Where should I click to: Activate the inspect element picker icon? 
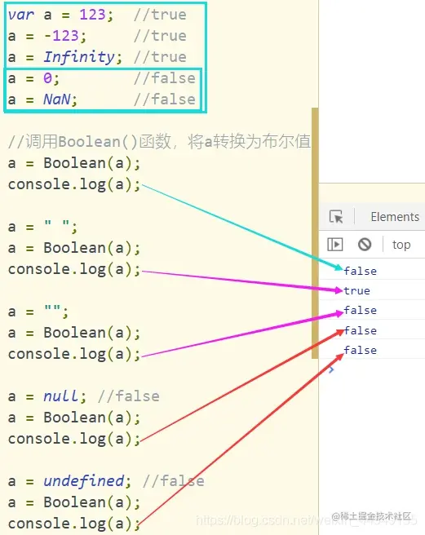pos(336,217)
